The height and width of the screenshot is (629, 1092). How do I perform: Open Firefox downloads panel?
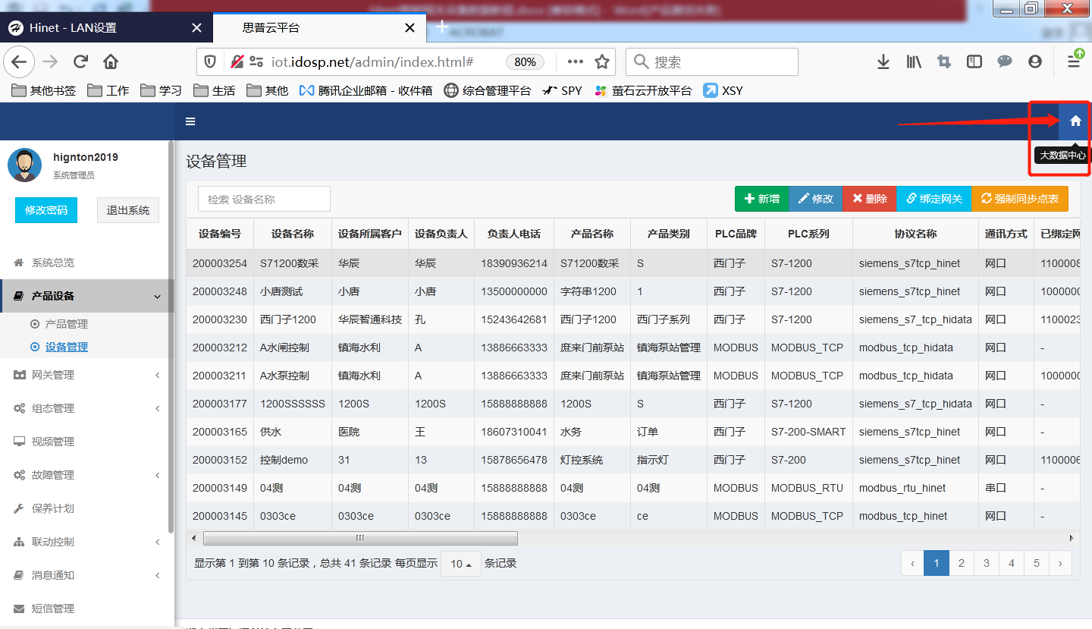click(883, 61)
